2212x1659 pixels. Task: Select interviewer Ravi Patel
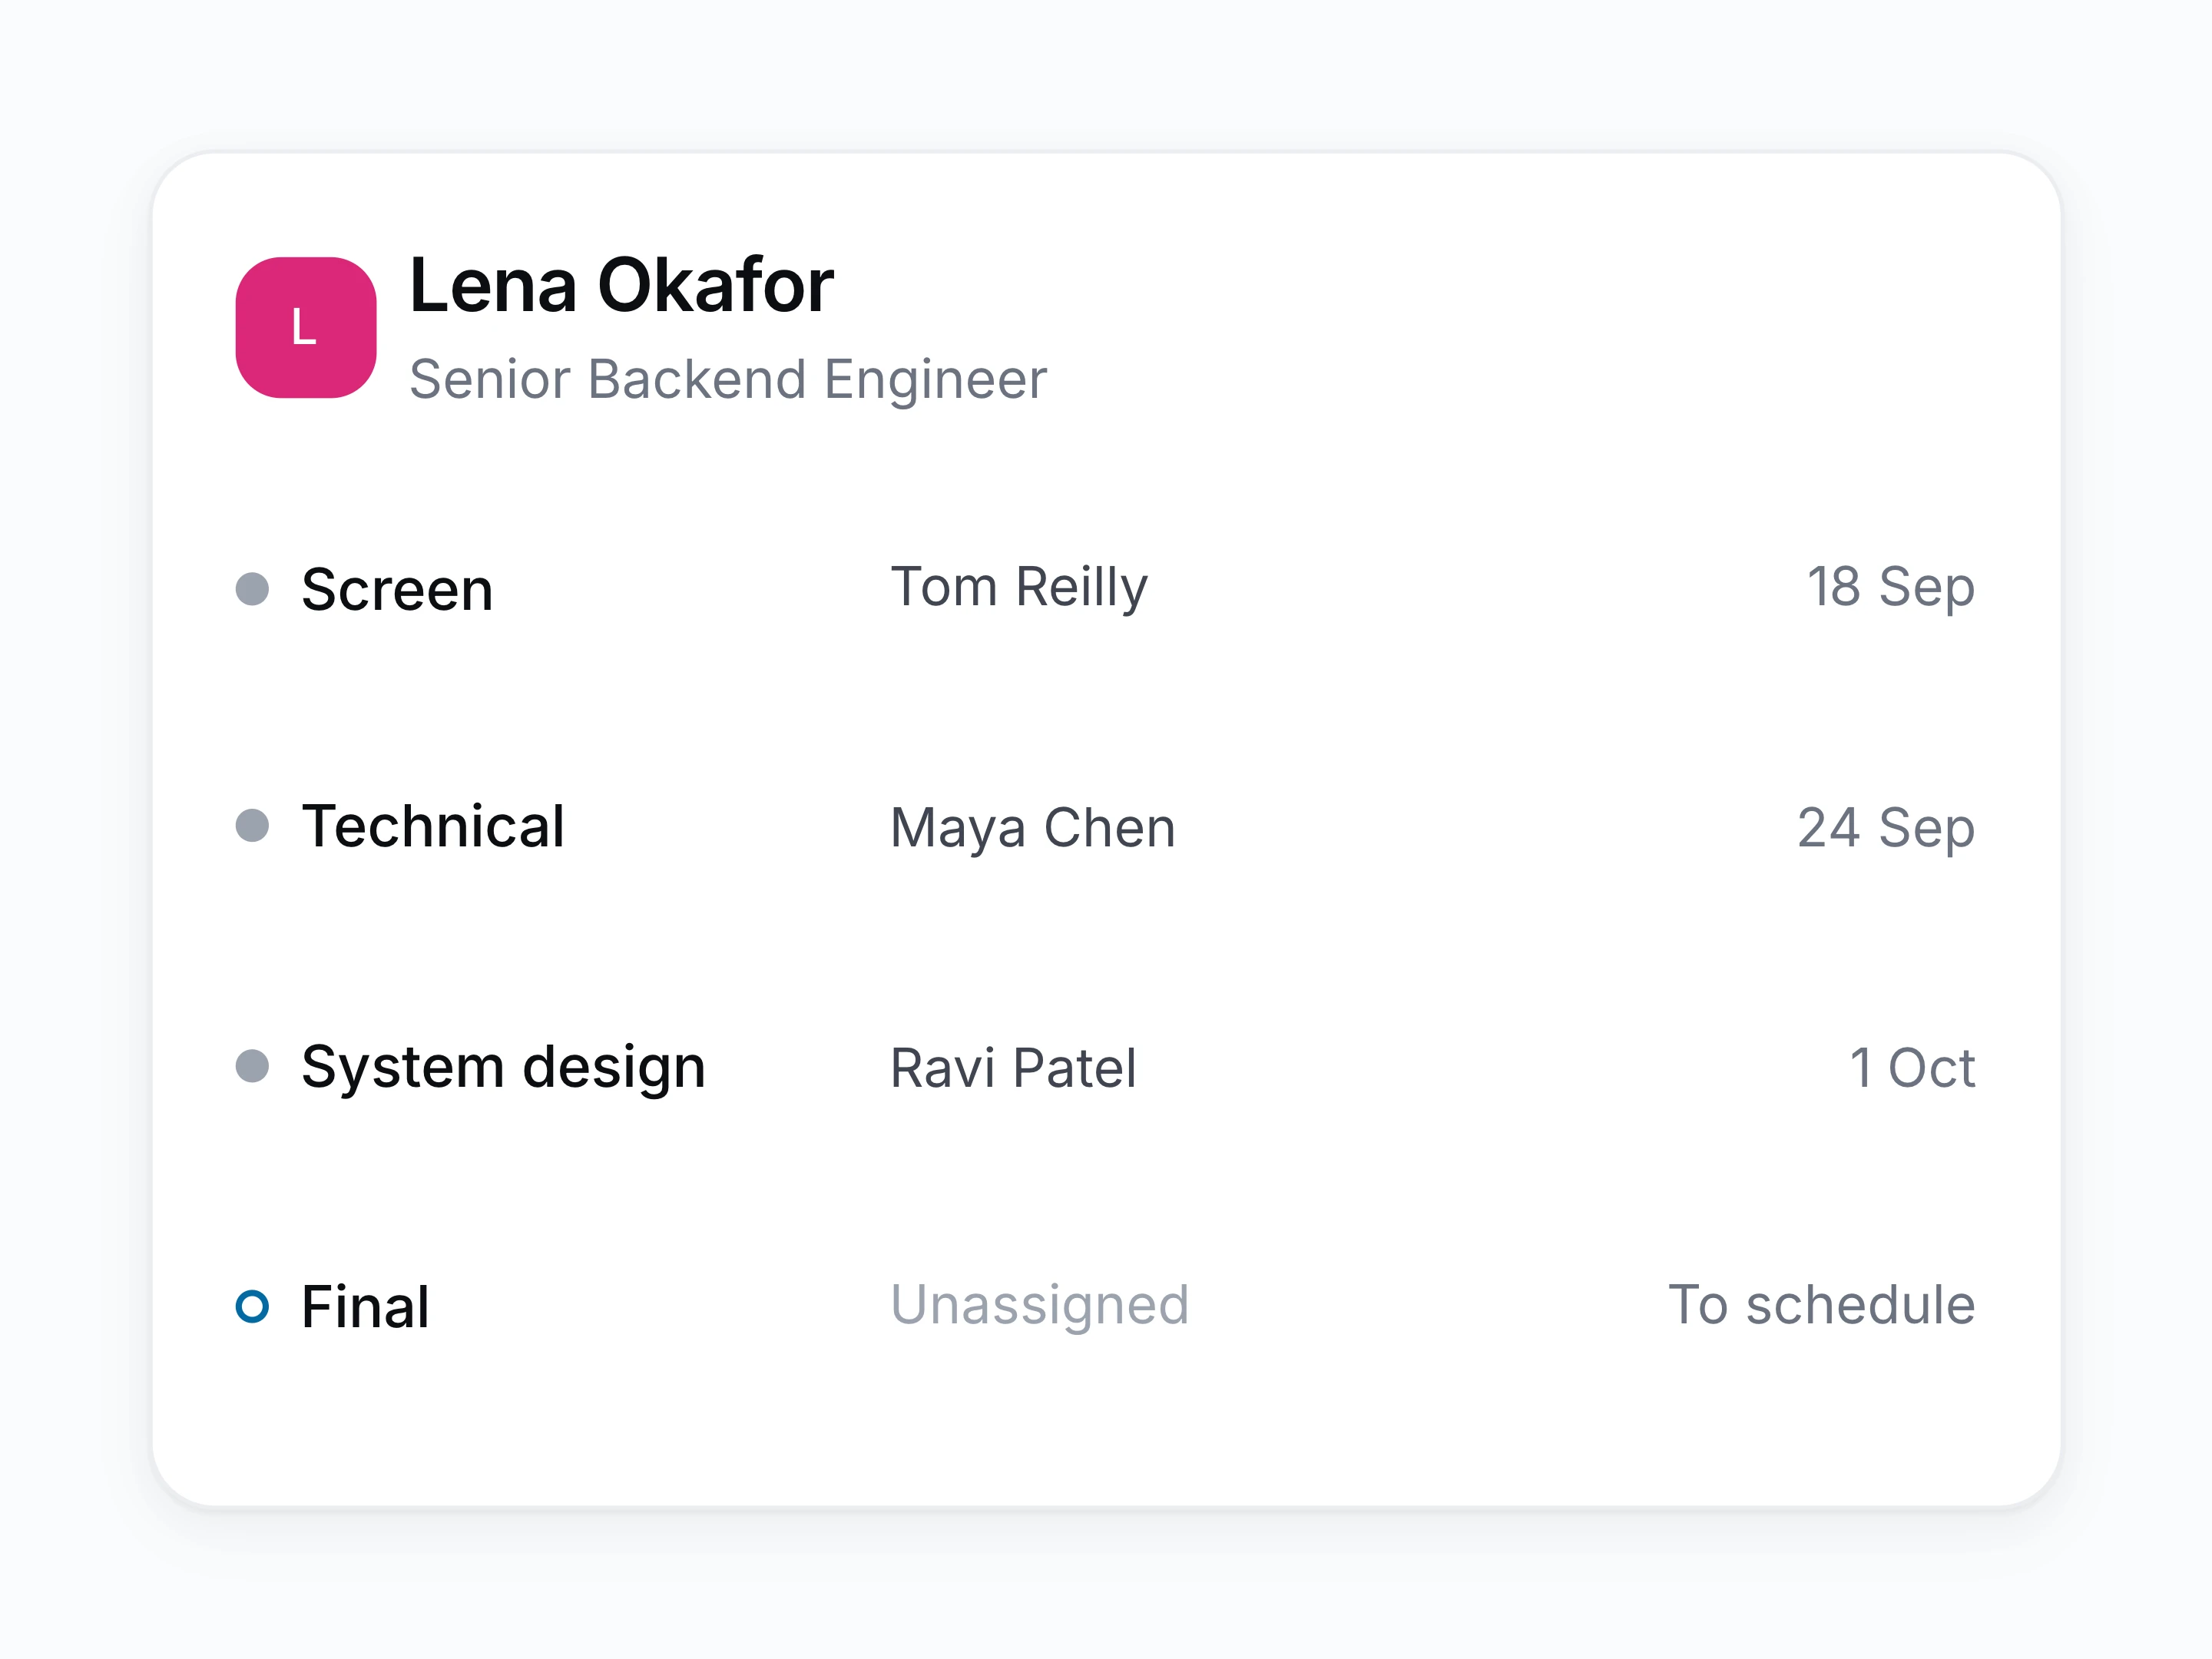tap(1013, 1068)
